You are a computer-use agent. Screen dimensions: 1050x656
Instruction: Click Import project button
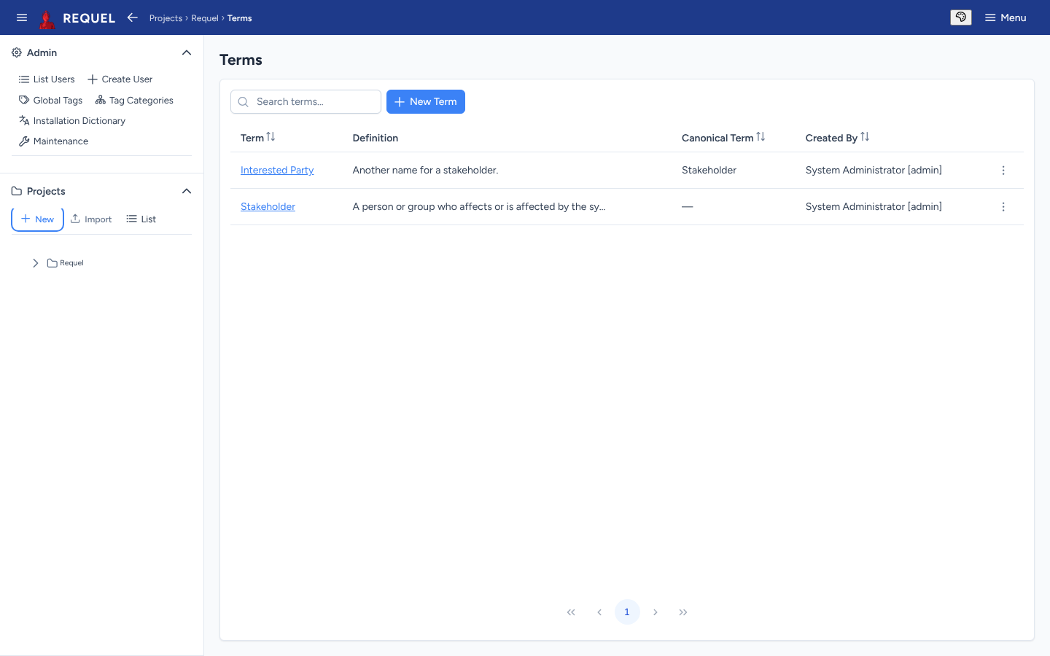91,219
